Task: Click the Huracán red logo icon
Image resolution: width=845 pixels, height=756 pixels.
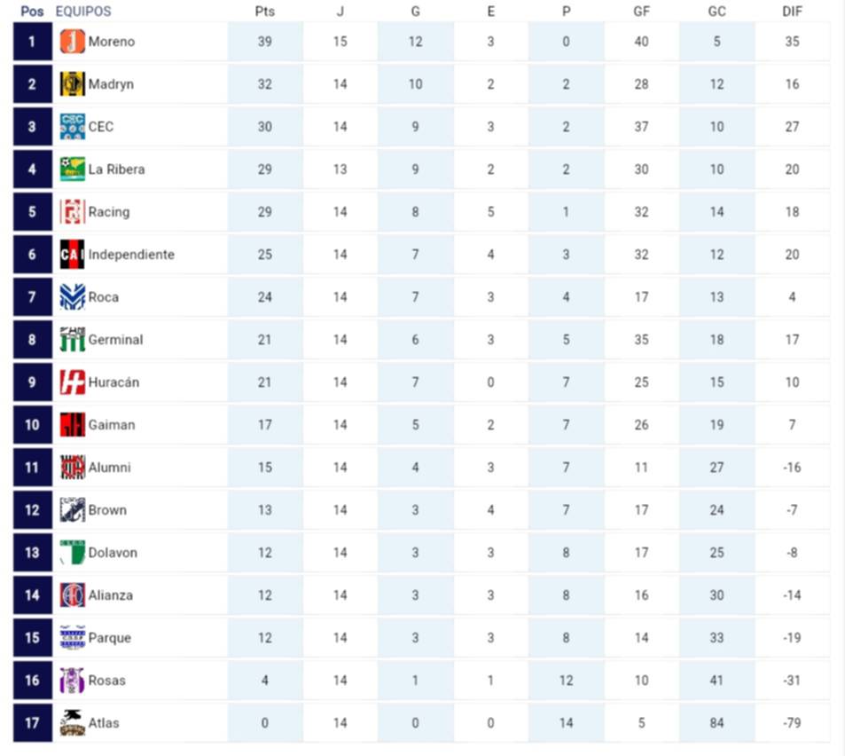Action: tap(73, 382)
